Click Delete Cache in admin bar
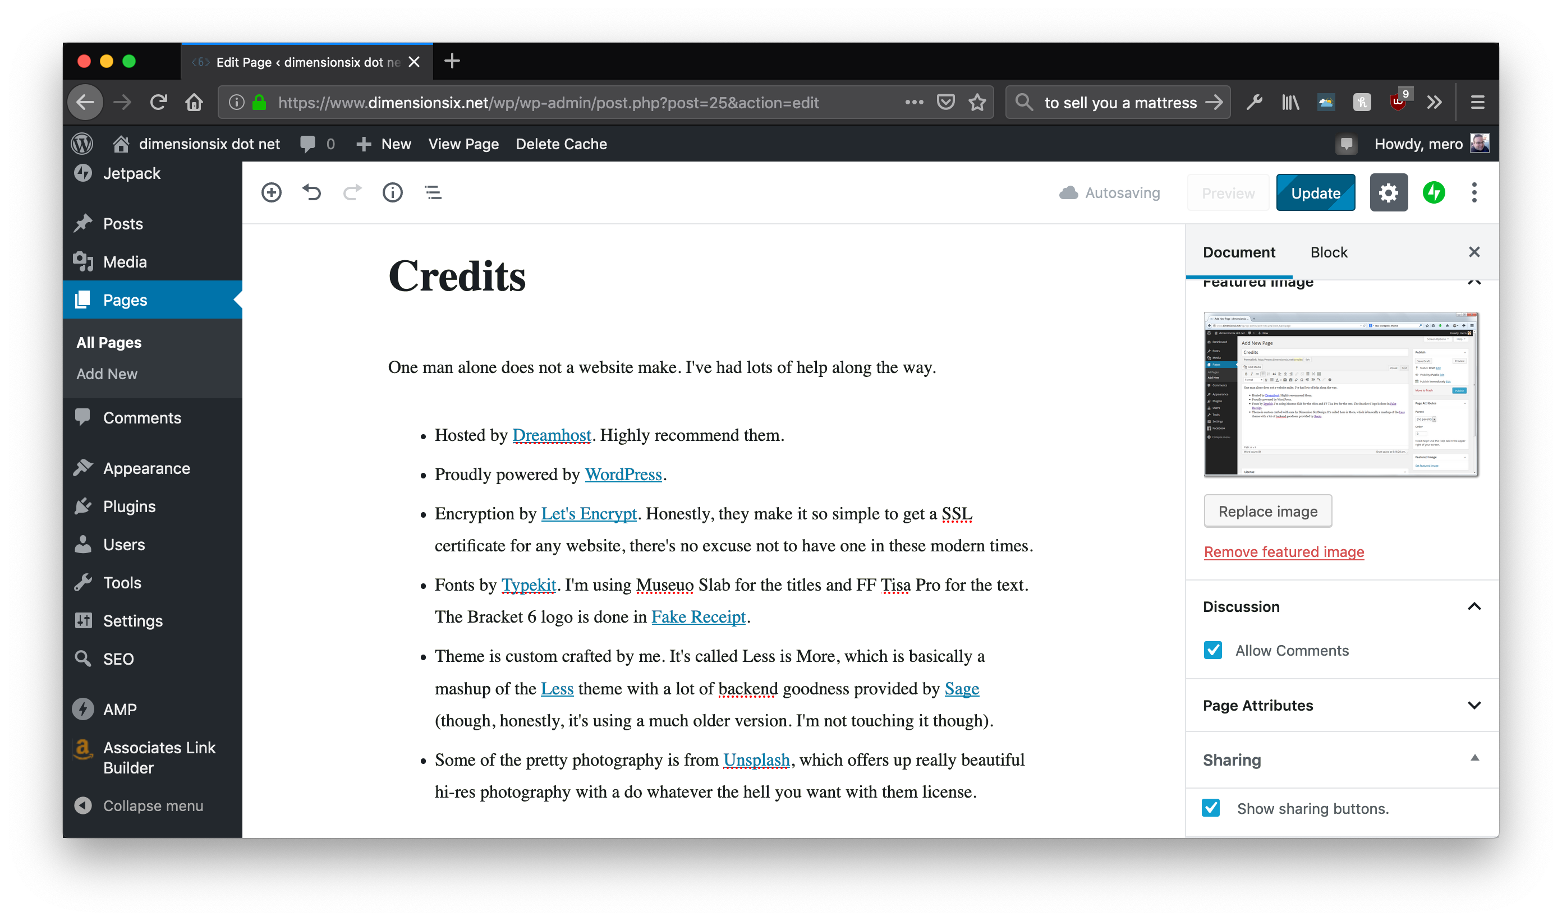This screenshot has height=921, width=1562. click(561, 144)
